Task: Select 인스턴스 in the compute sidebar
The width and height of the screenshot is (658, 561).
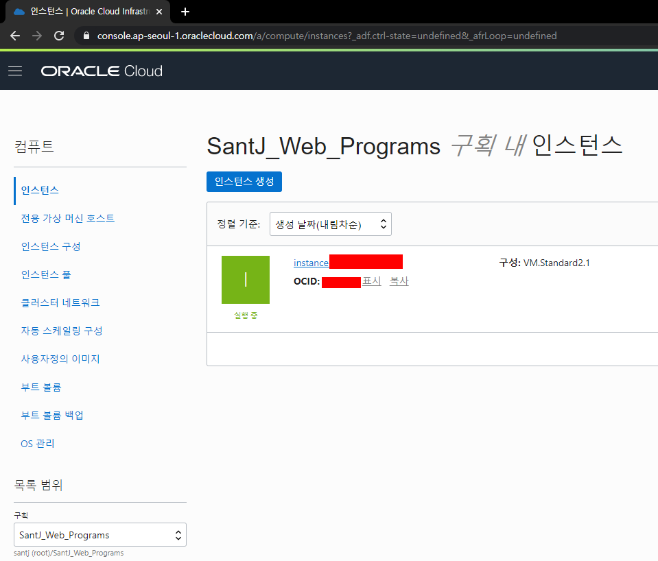Action: 40,190
